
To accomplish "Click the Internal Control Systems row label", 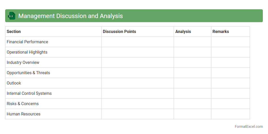I will point(29,93).
